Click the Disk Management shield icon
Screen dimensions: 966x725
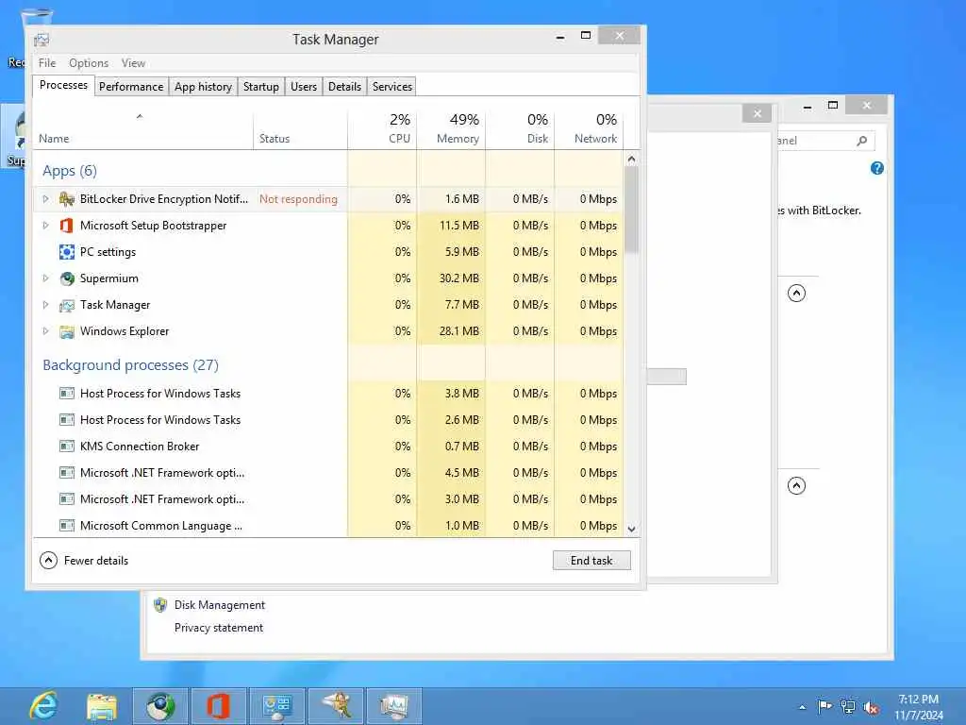160,605
